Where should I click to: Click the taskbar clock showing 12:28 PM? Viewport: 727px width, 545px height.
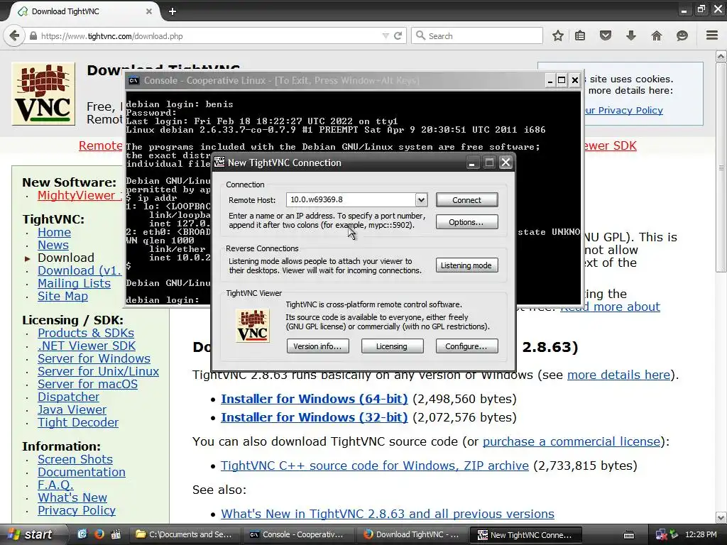point(701,535)
